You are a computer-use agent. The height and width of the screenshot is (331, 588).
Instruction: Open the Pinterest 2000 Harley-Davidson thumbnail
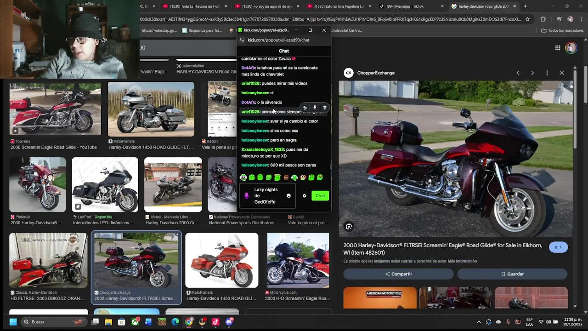[x=38, y=185]
